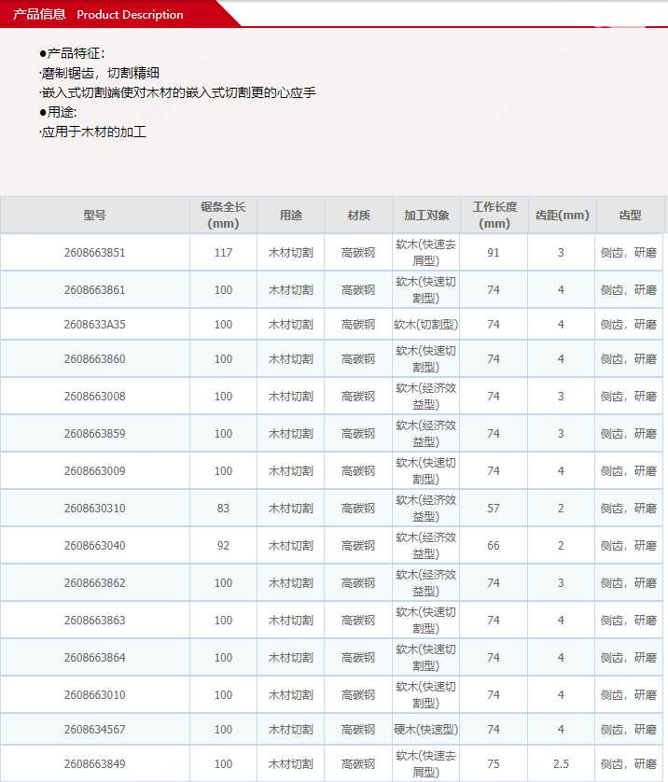
Task: Select model number 2608663851
Action: click(x=94, y=253)
